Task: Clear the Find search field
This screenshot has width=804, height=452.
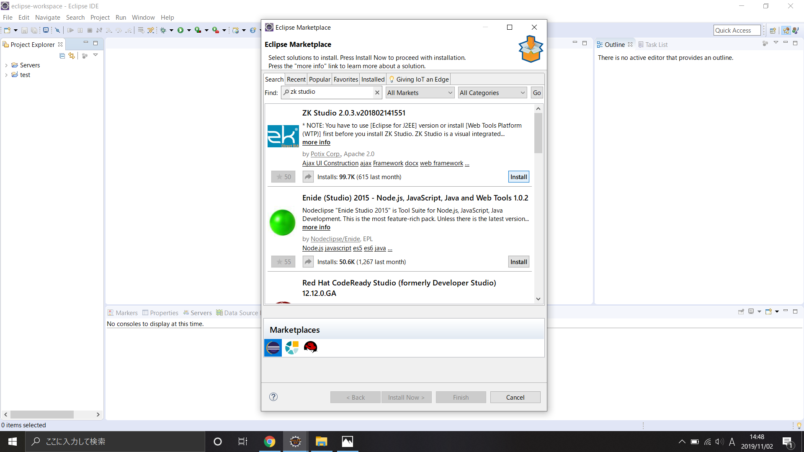Action: pos(377,92)
